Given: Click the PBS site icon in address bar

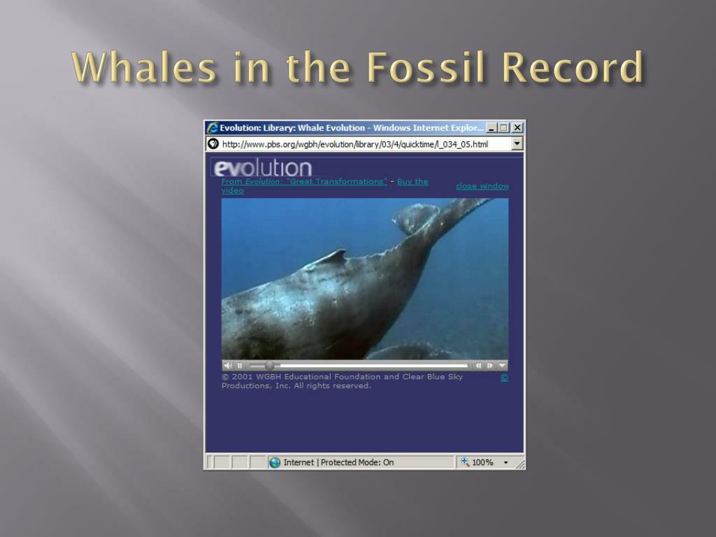Looking at the screenshot, I should click(x=213, y=144).
